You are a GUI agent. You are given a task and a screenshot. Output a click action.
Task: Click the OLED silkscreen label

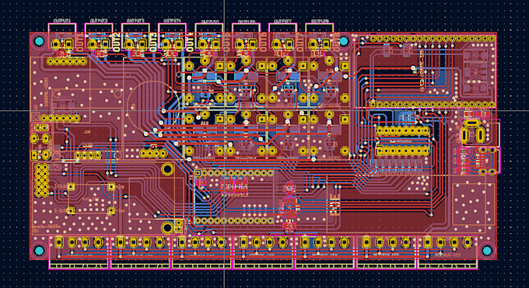coord(88,146)
